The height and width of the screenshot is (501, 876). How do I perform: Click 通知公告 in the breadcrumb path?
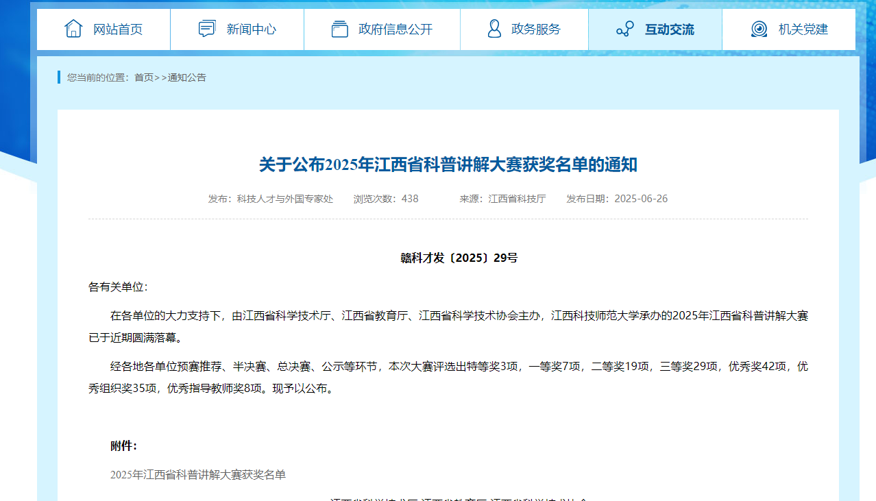[187, 77]
